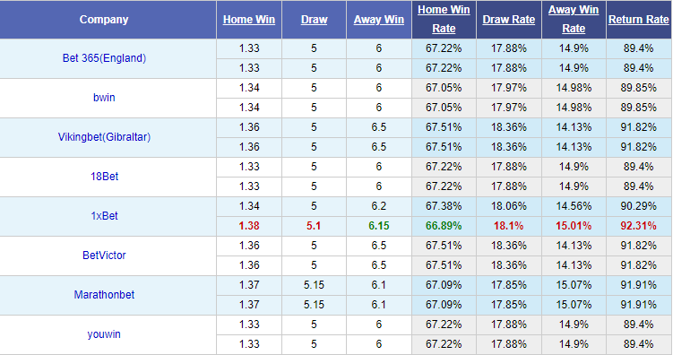
Task: Click the Draw Rate header link
Action: pyautogui.click(x=509, y=20)
